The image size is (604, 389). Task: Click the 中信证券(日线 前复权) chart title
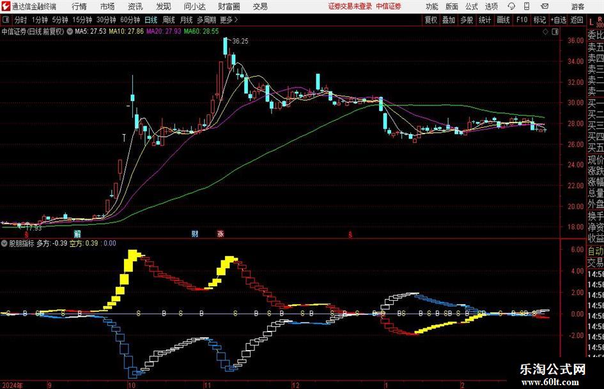(33, 31)
